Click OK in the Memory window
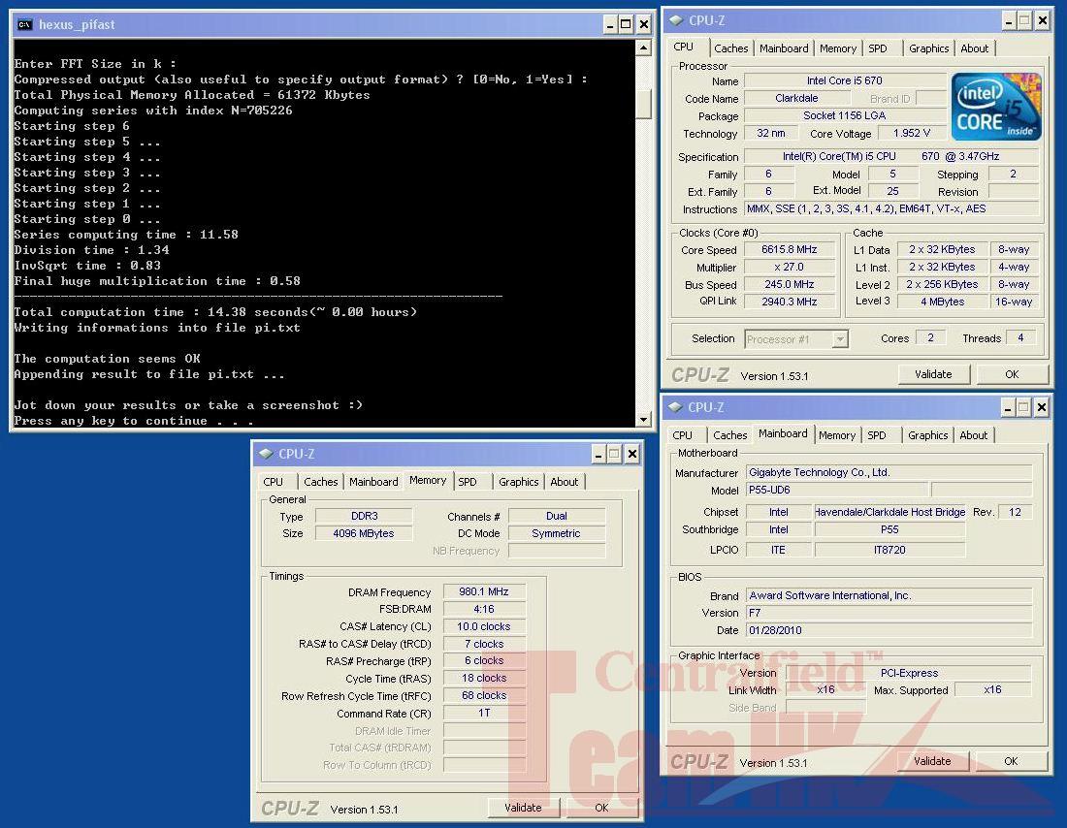The image size is (1067, 828). [x=601, y=808]
